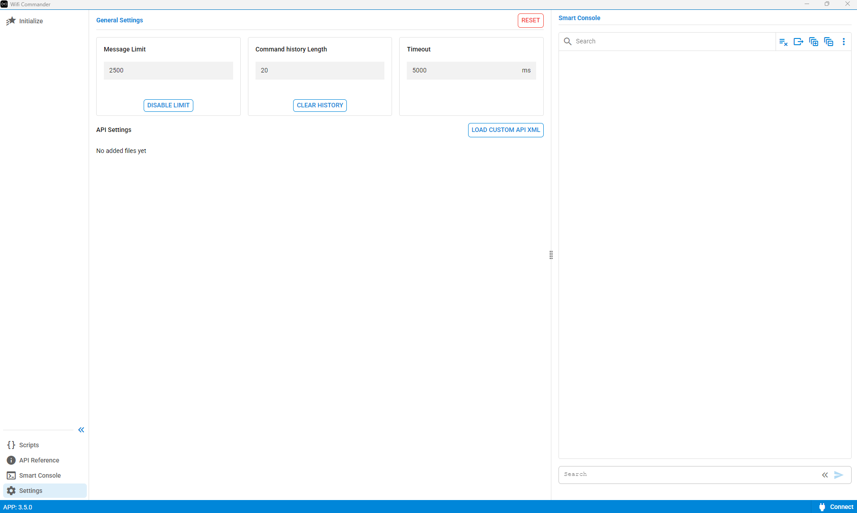Load a custom API XML file

coord(506,130)
